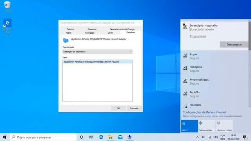Open the Propriedade dropdown list
This screenshot has height=141, width=251.
click(98, 52)
